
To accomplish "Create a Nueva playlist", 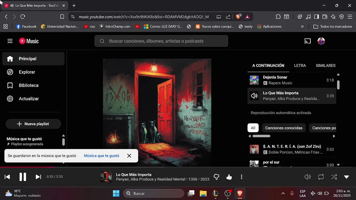I will pos(33,124).
